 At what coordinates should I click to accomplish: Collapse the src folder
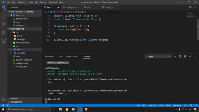[11, 46]
